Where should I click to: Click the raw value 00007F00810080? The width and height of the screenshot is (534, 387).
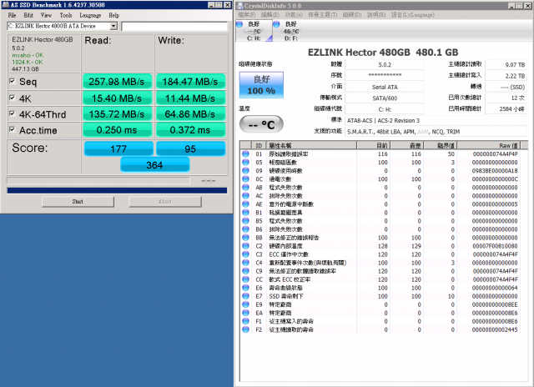pyautogui.click(x=495, y=246)
